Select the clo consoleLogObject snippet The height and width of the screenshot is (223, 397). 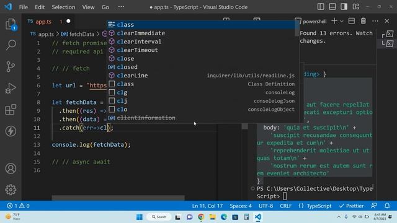pyautogui.click(x=201, y=110)
